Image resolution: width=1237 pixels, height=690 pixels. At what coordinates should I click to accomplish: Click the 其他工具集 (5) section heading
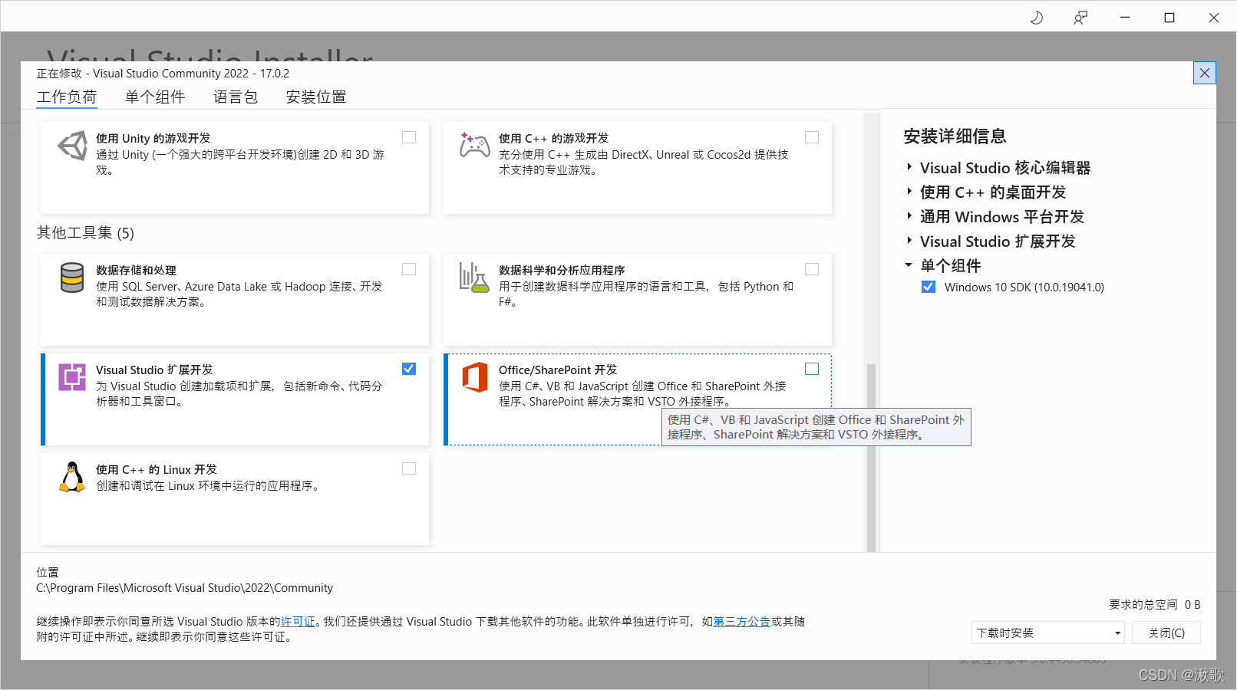pyautogui.click(x=85, y=233)
